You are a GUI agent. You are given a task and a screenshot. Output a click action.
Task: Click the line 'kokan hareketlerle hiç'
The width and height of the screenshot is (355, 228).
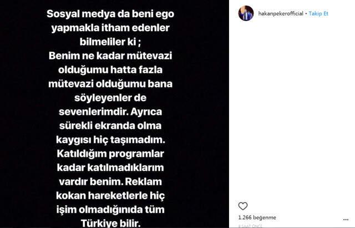click(x=110, y=196)
